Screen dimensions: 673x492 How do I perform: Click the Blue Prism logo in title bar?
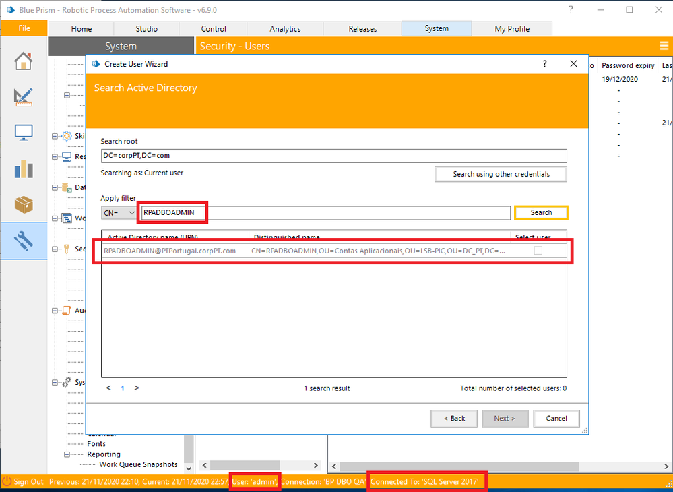pyautogui.click(x=10, y=9)
